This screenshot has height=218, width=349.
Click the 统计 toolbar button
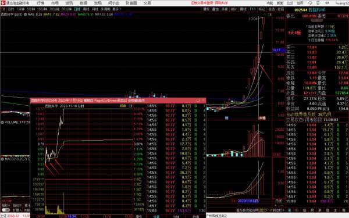coord(234,9)
